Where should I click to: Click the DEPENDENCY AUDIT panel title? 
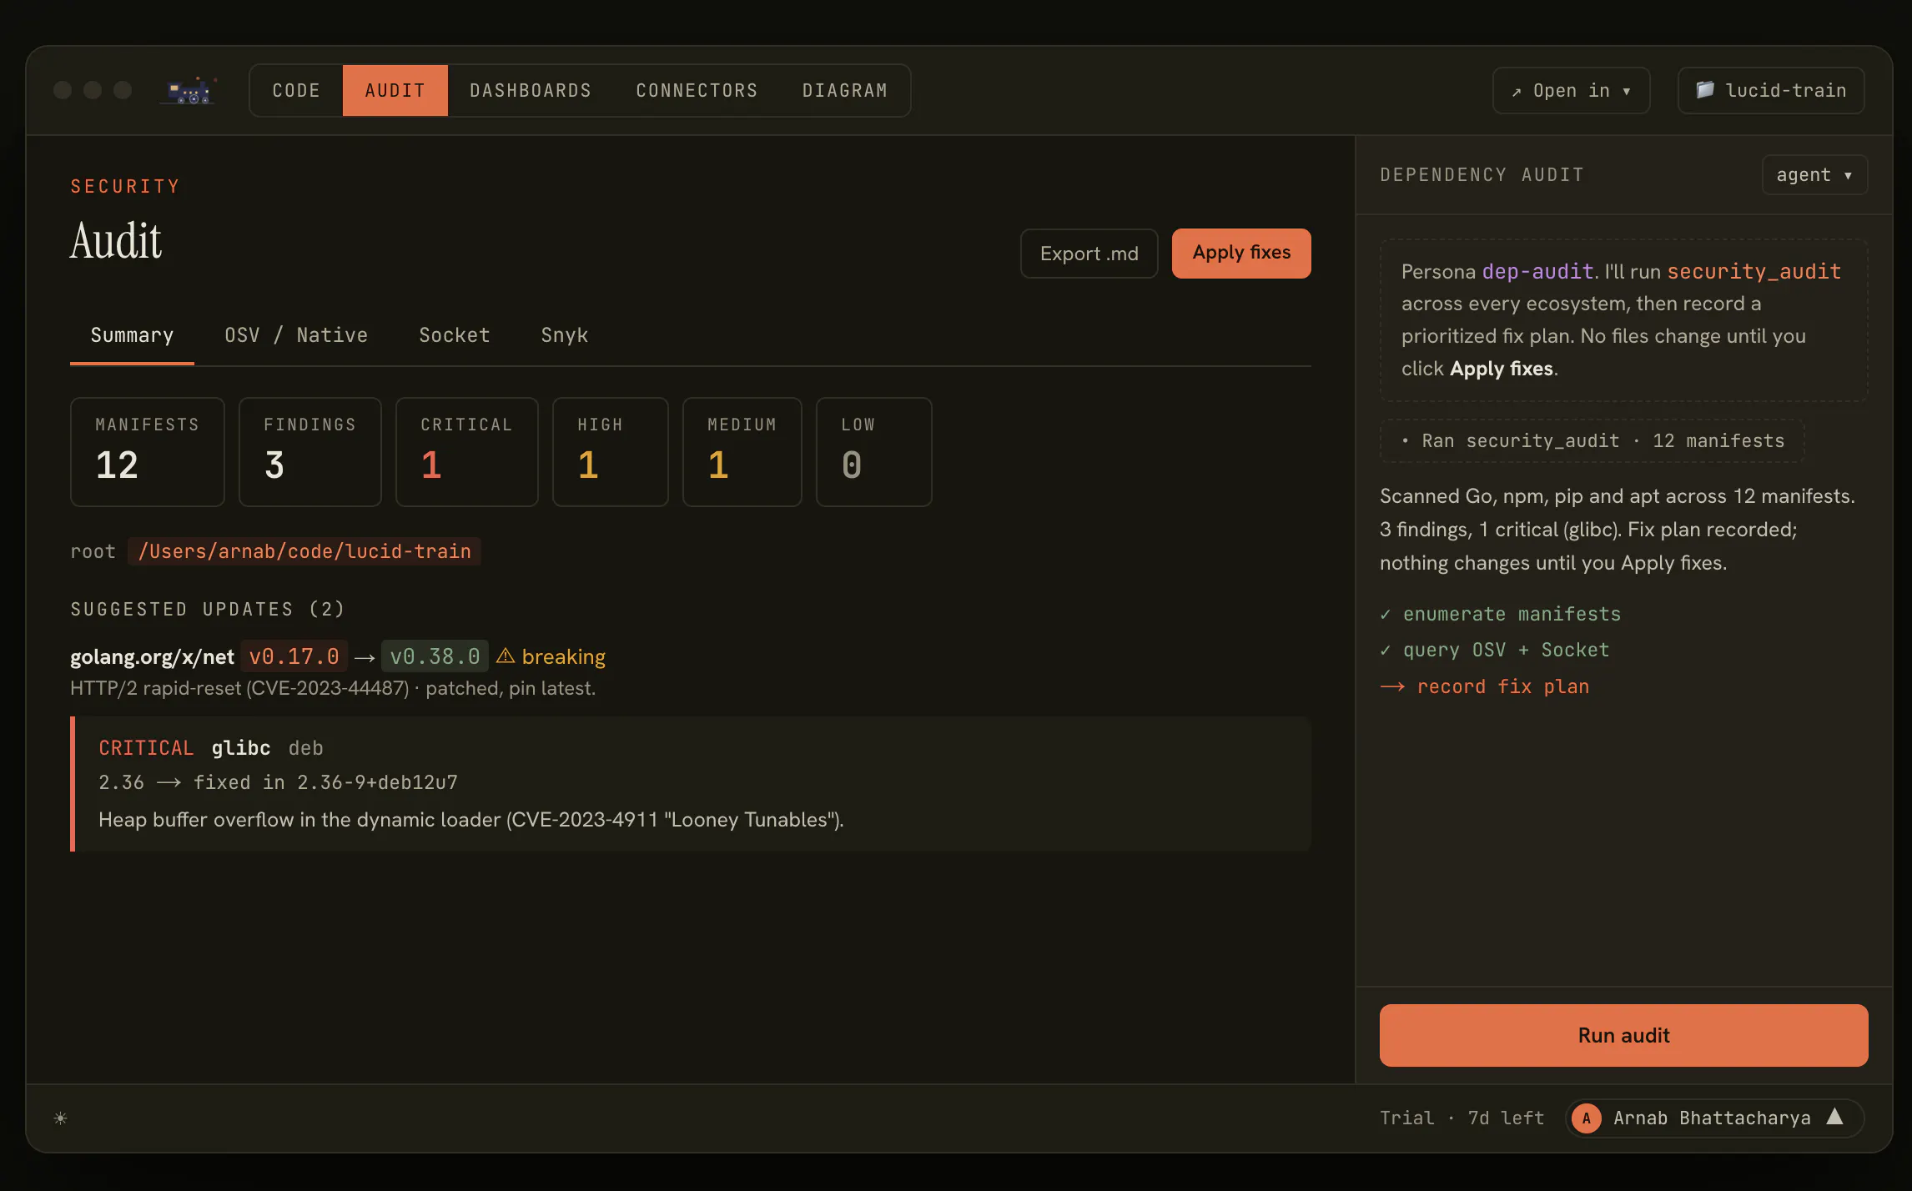(1482, 175)
